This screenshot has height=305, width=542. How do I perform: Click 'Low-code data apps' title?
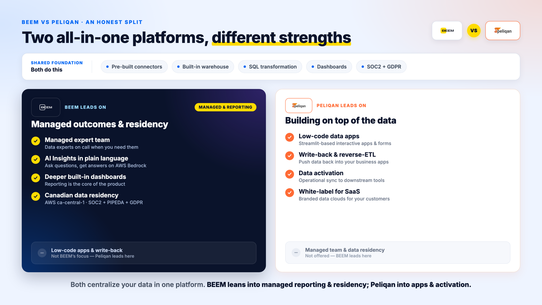click(329, 136)
